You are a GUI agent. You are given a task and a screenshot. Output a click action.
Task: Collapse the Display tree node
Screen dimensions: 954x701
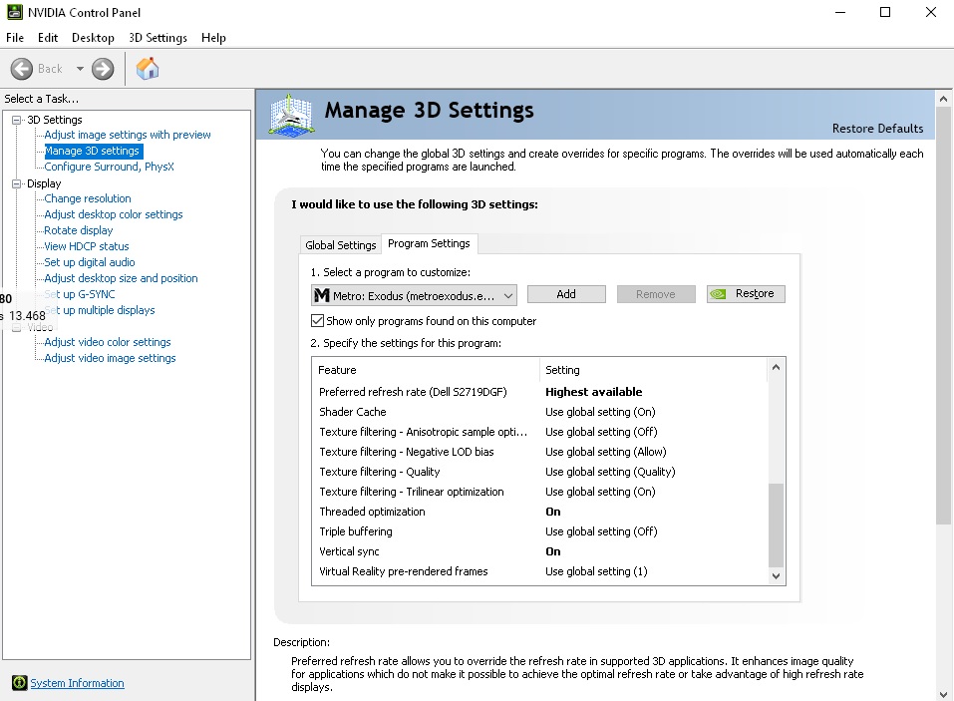click(x=17, y=183)
